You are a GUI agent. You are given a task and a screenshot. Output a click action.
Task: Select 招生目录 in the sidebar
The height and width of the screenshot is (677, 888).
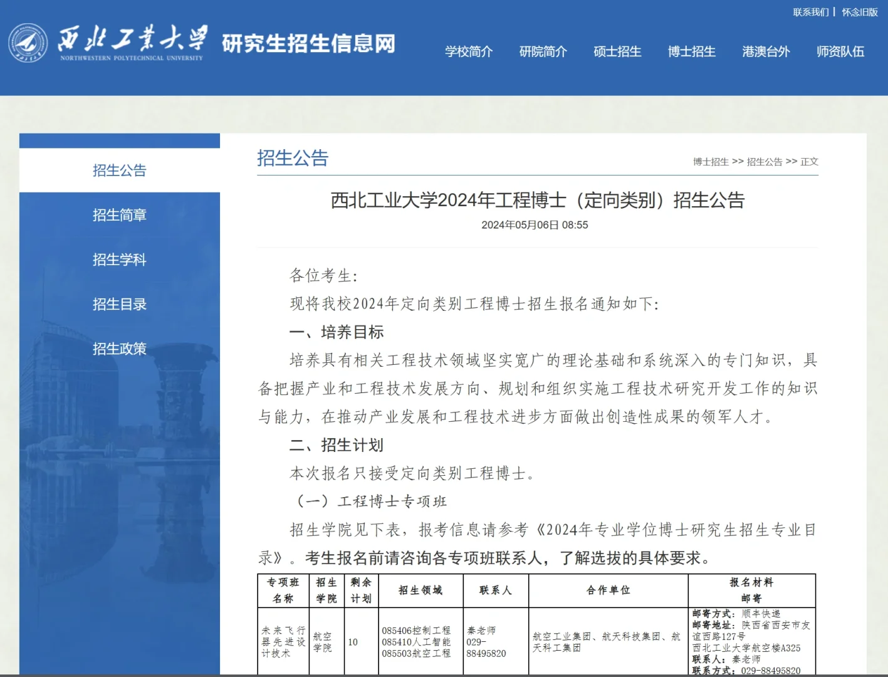[120, 304]
